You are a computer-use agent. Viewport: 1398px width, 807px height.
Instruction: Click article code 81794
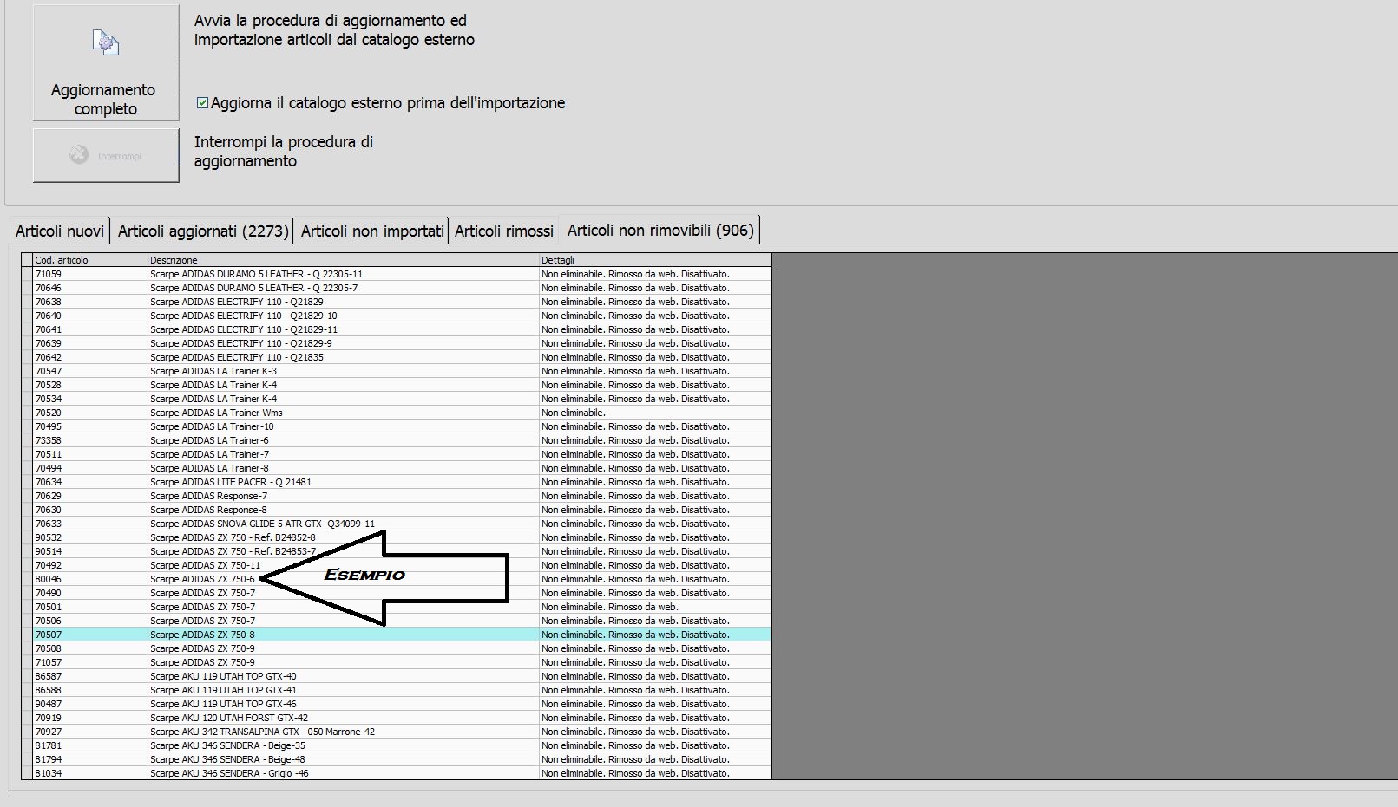point(49,759)
